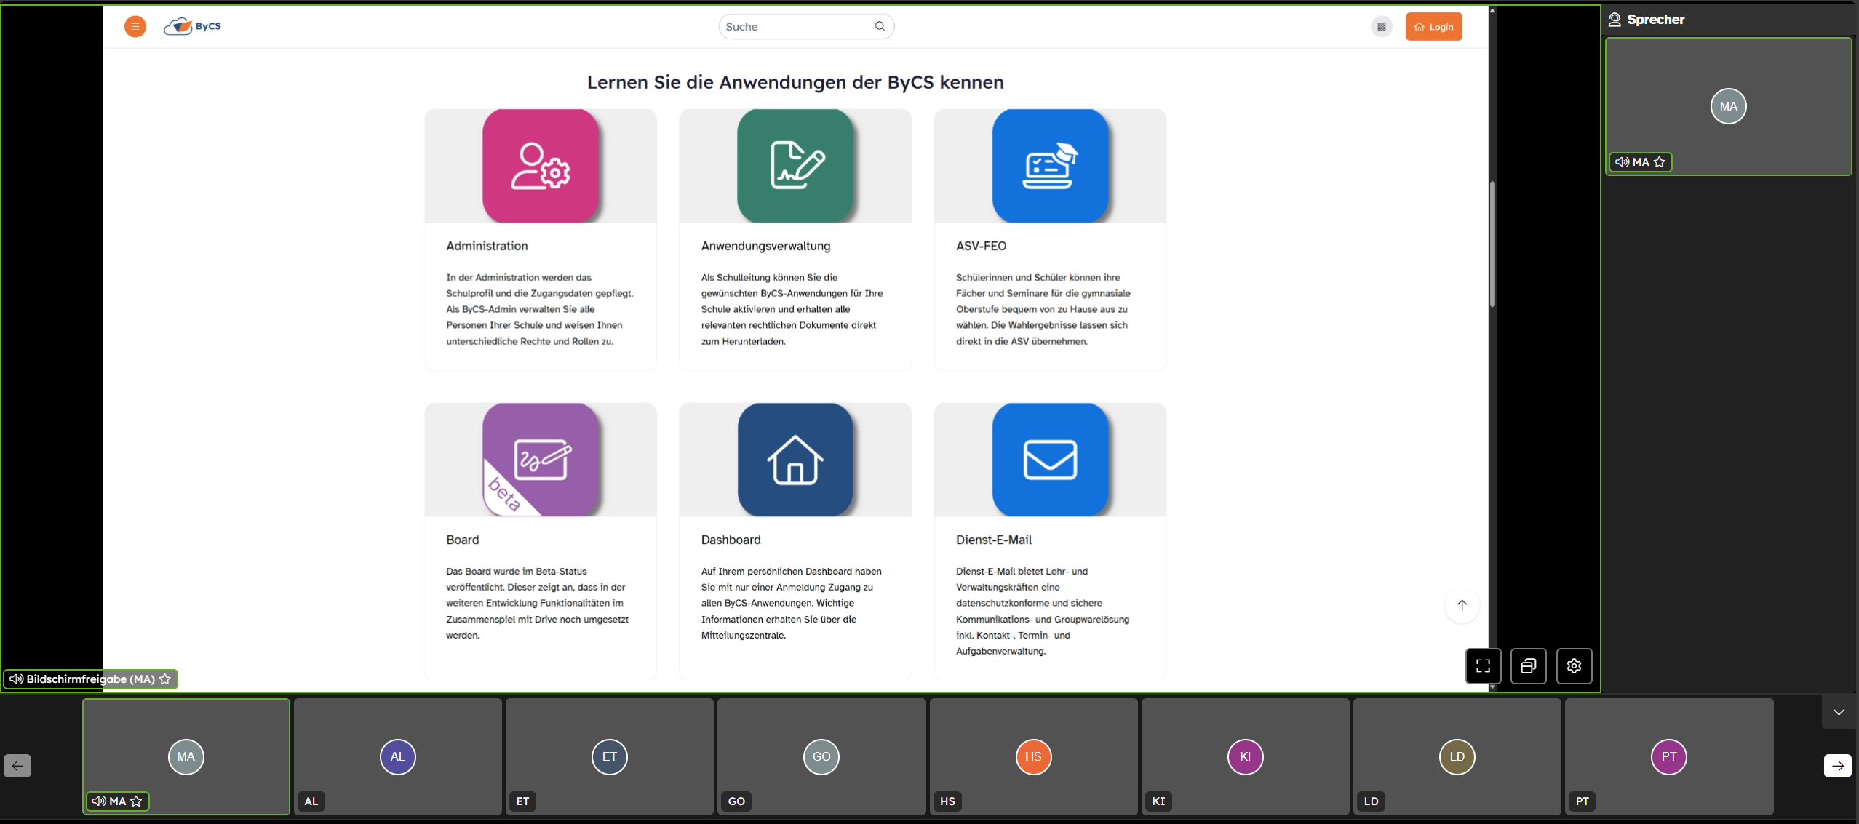Image resolution: width=1859 pixels, height=824 pixels.
Task: Open the purple Board beta icon
Action: (x=541, y=460)
